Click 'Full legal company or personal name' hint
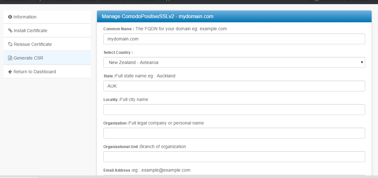Image resolution: width=378 pixels, height=178 pixels. coord(166,123)
